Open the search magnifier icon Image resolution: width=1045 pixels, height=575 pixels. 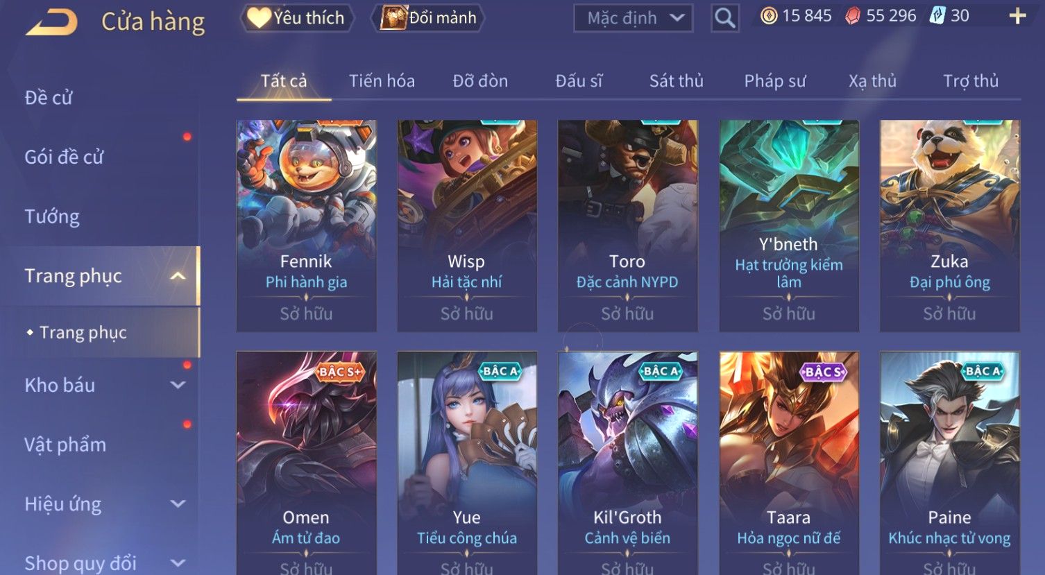coord(724,18)
